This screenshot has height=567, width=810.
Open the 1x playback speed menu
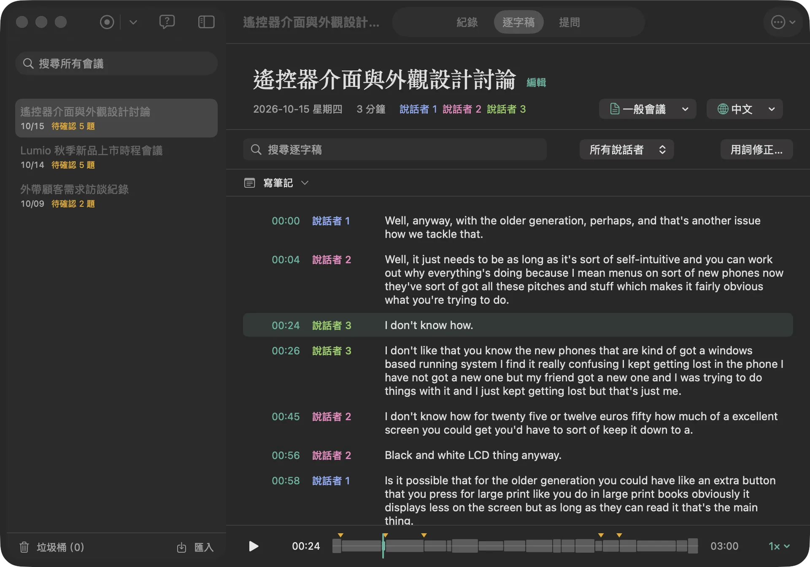[x=779, y=546]
